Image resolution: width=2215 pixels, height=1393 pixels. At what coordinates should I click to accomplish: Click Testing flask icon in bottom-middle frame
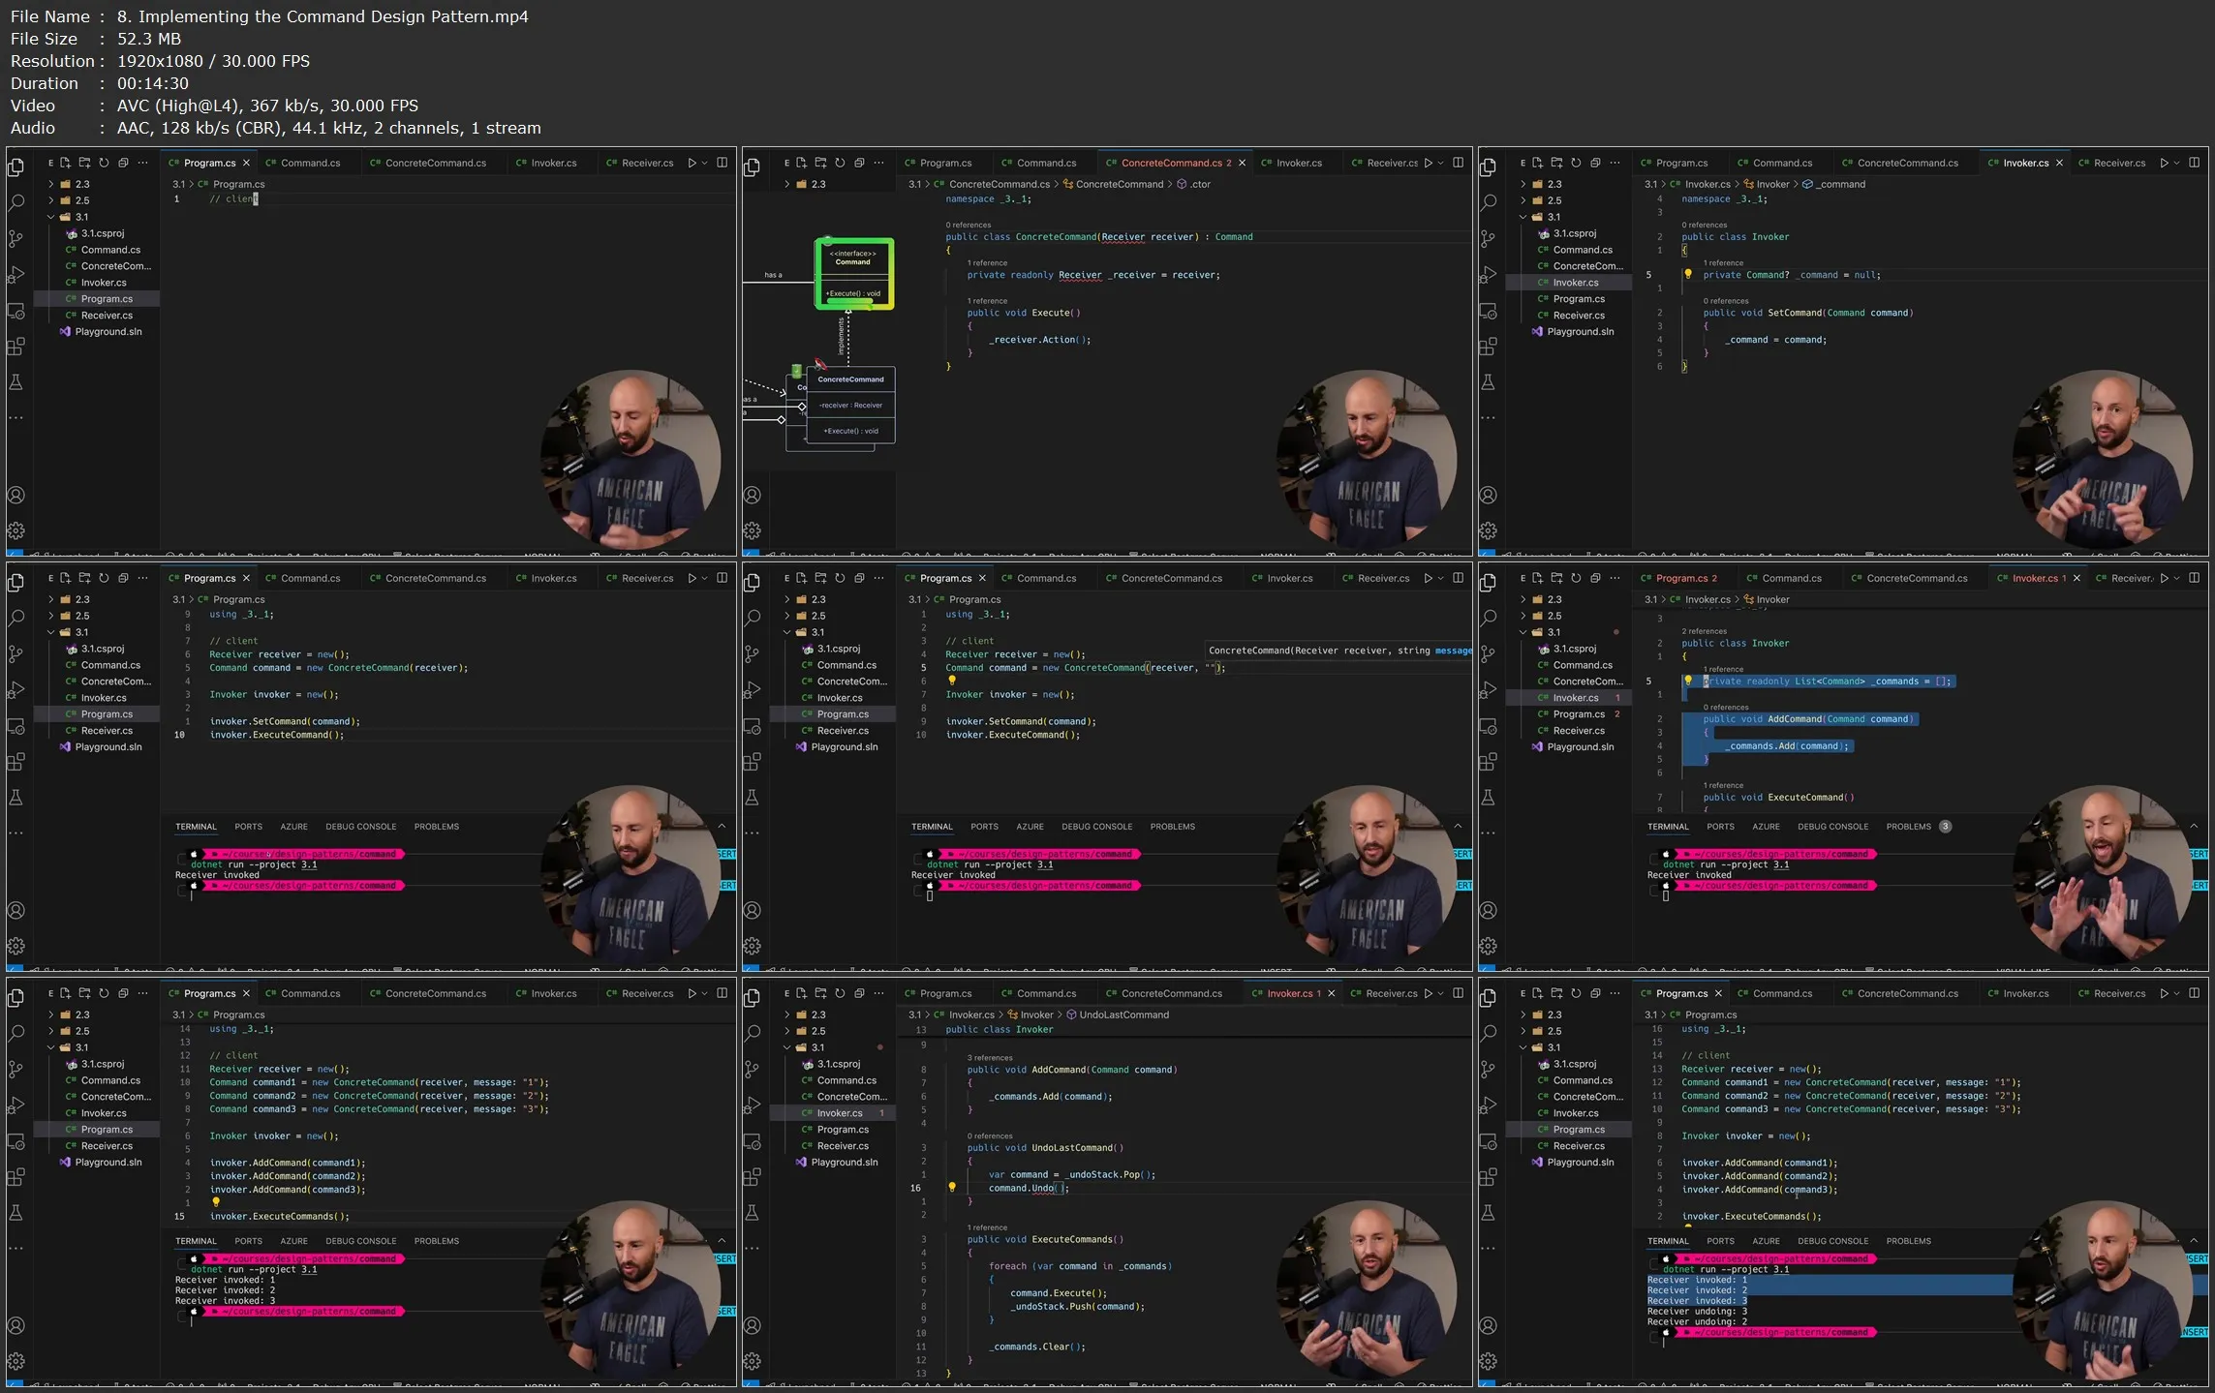tap(752, 1213)
